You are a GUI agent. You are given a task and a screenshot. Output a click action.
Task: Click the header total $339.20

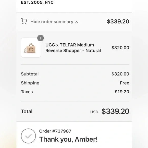point(118,21)
